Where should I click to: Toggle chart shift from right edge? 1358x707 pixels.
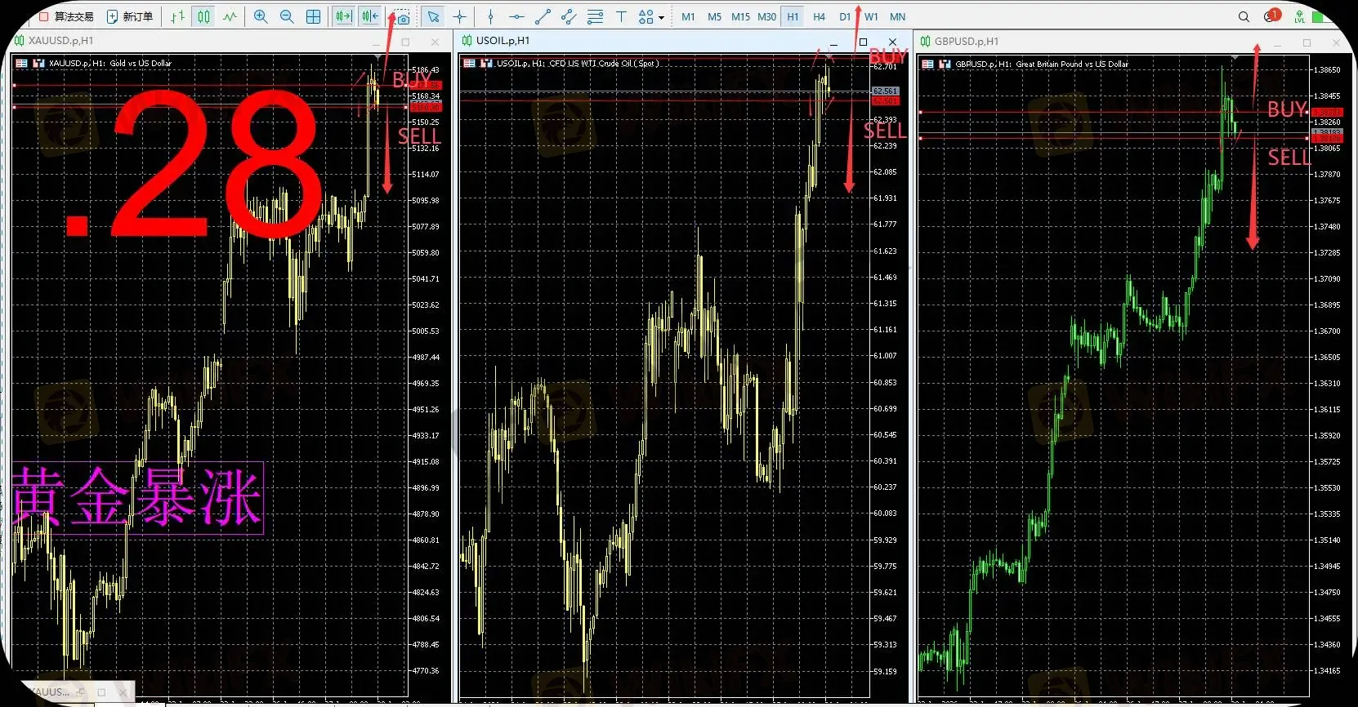click(370, 16)
